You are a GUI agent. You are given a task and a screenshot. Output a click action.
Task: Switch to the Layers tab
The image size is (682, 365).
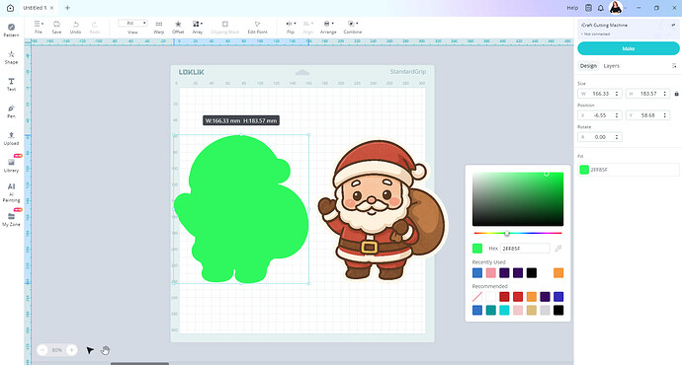(x=611, y=66)
